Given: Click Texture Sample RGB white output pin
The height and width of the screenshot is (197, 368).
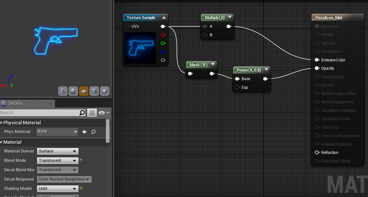Looking at the screenshot, I should (x=163, y=26).
